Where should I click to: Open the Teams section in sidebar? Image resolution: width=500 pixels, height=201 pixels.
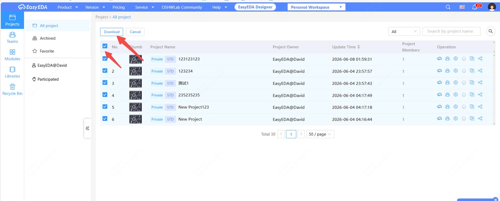click(12, 38)
